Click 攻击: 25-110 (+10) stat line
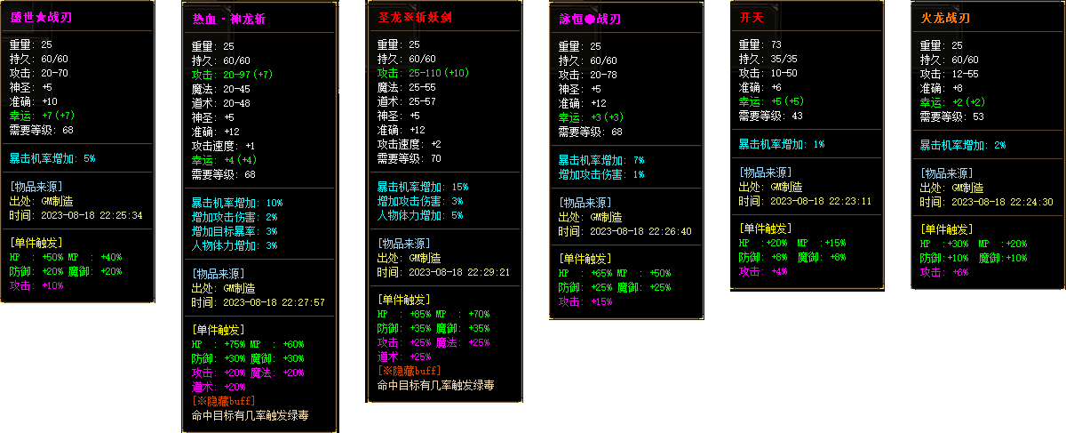This screenshot has width=1066, height=433. (423, 73)
